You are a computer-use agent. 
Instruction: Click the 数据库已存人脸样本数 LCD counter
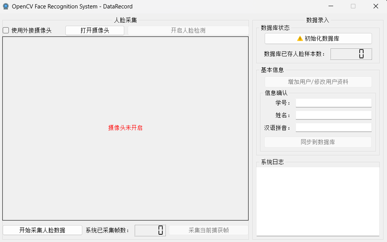click(351, 54)
